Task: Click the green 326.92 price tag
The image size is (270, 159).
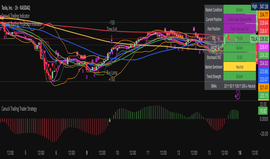Action: tap(264, 39)
